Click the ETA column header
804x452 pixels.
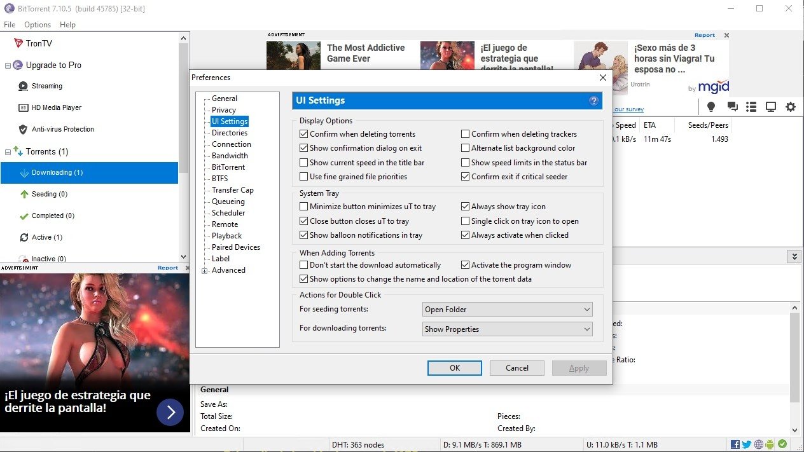pos(649,125)
